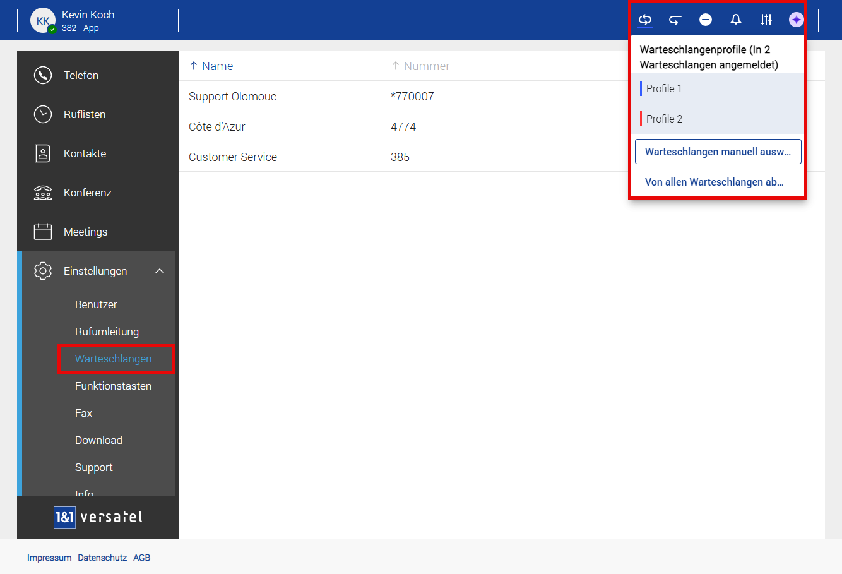Click the queue login loop icon
Screen dimensions: 842x574
(x=645, y=20)
